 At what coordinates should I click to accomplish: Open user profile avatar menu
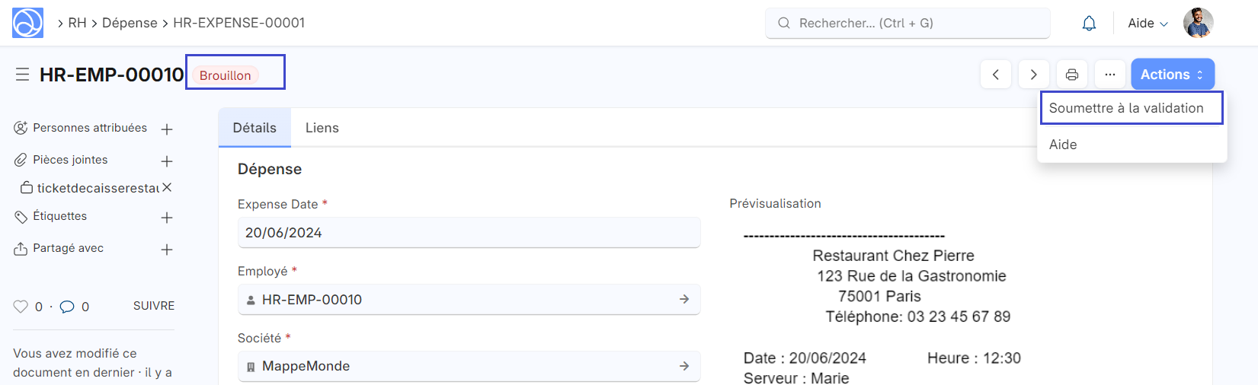(x=1198, y=23)
